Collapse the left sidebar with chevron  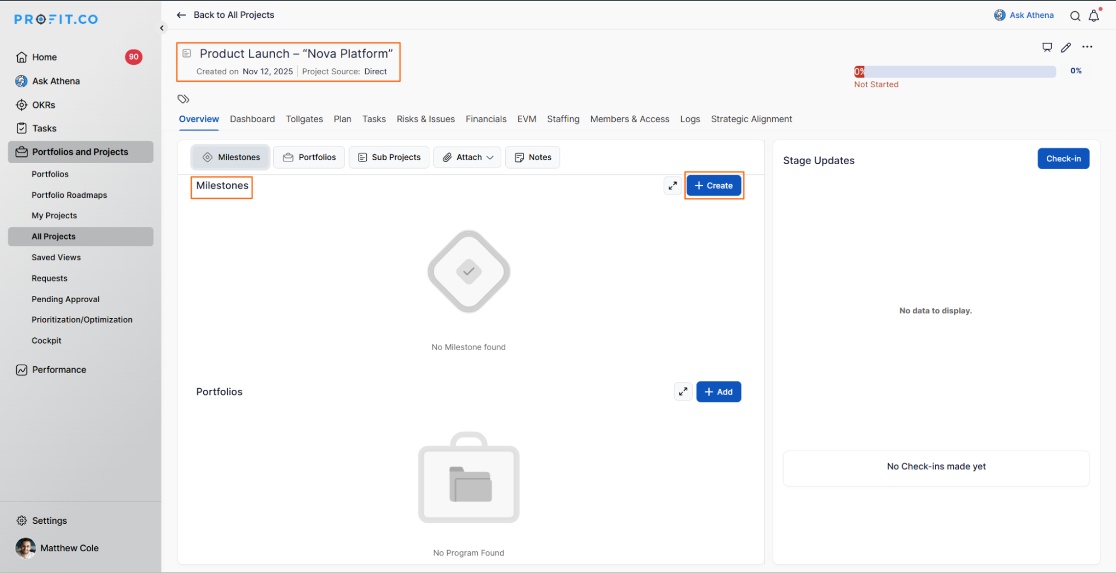(162, 28)
